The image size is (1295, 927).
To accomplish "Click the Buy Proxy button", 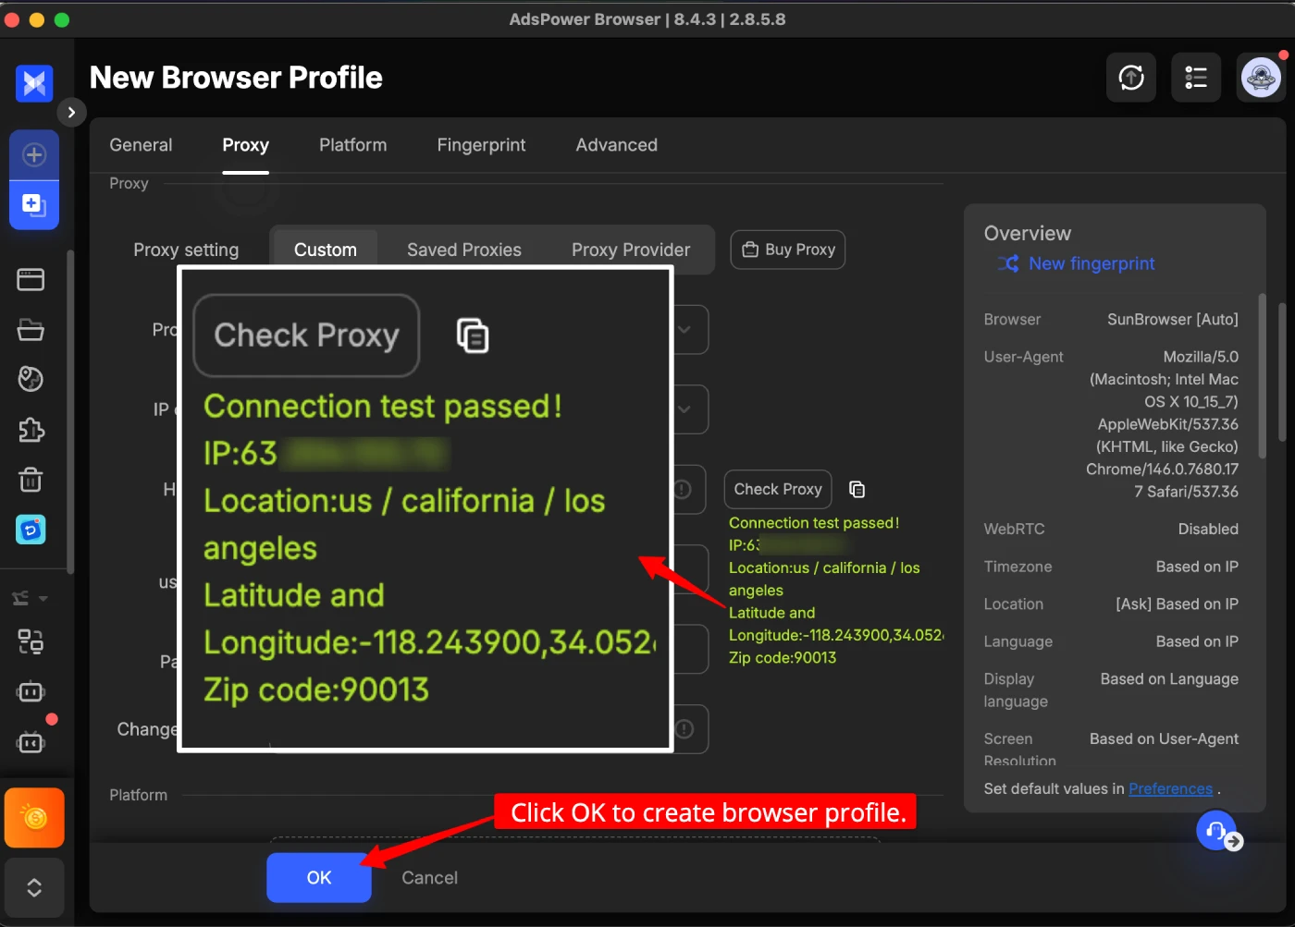I will point(788,250).
